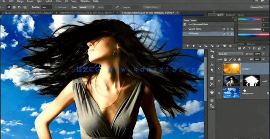The image size is (270, 139).
Task: Open the Clone Source stamp panel icon
Action: [x=212, y=56]
